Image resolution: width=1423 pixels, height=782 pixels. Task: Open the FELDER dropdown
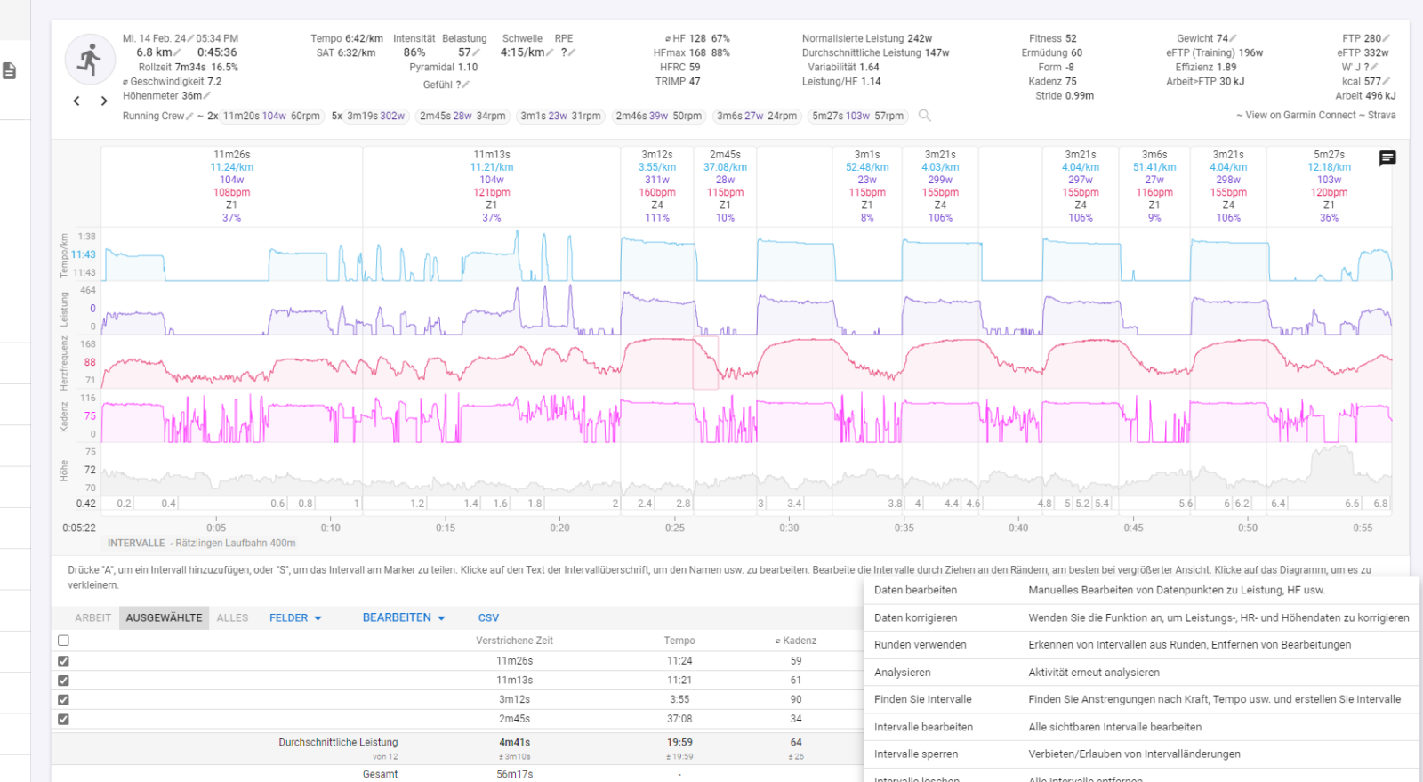(x=295, y=617)
